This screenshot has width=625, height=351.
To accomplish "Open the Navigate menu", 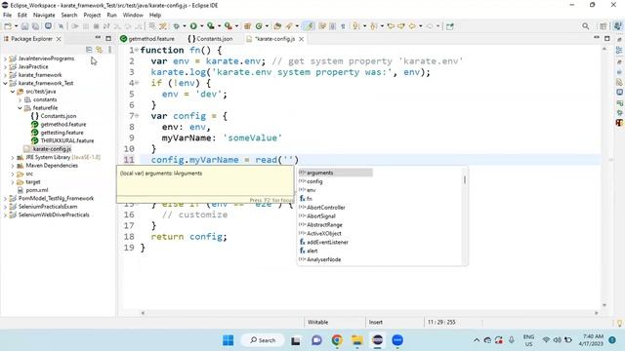I will 44,15.
